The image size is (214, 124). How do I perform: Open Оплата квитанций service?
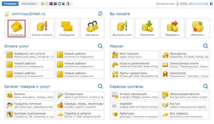135,96
